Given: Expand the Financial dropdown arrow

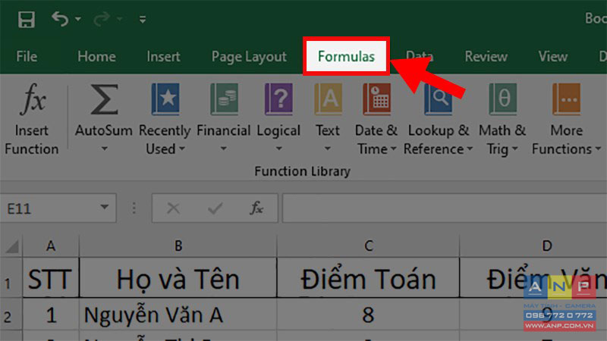Looking at the screenshot, I should (223, 149).
